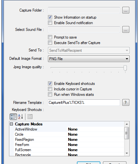Check the Prompt to save option
Screen dimensions: 139x164
50,37
